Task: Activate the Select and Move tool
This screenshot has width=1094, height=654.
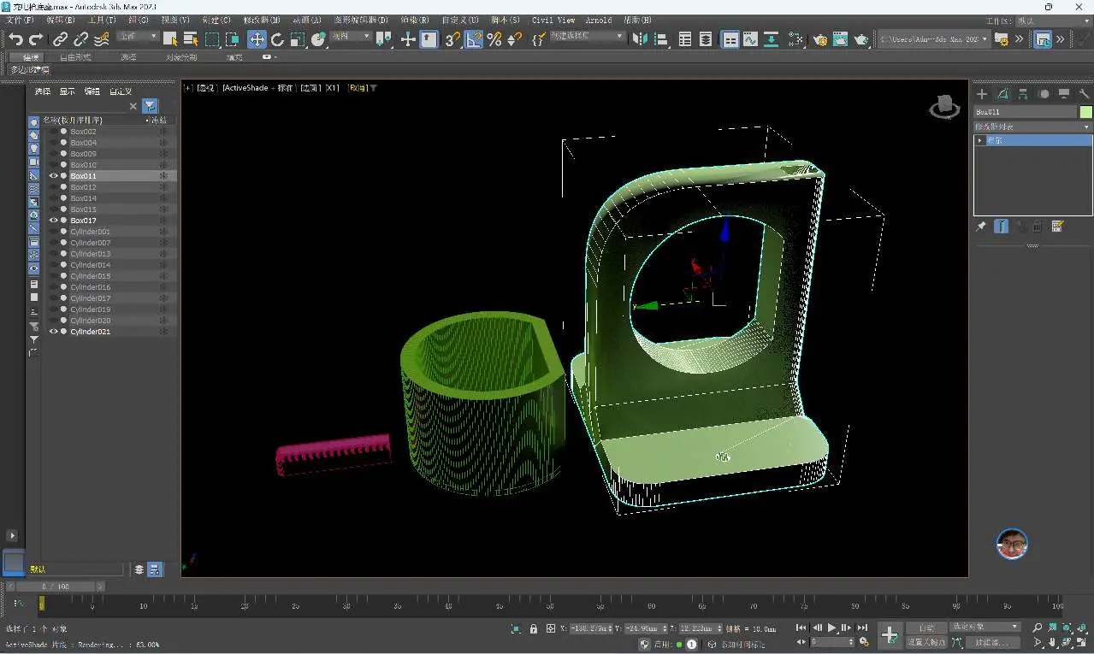Action: point(257,39)
